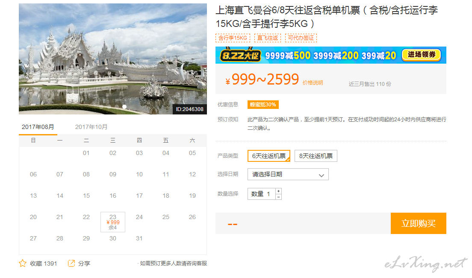Click the 8.22大促 promotion banner

pyautogui.click(x=331, y=55)
